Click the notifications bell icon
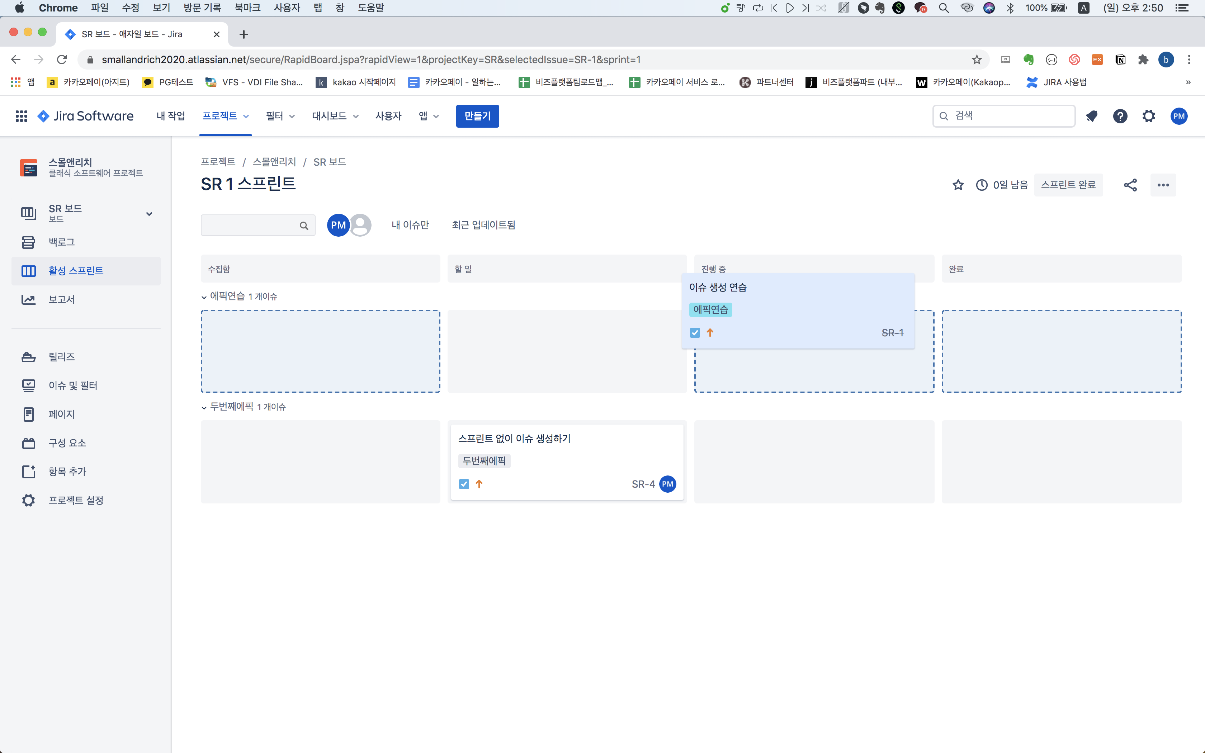 (1091, 116)
